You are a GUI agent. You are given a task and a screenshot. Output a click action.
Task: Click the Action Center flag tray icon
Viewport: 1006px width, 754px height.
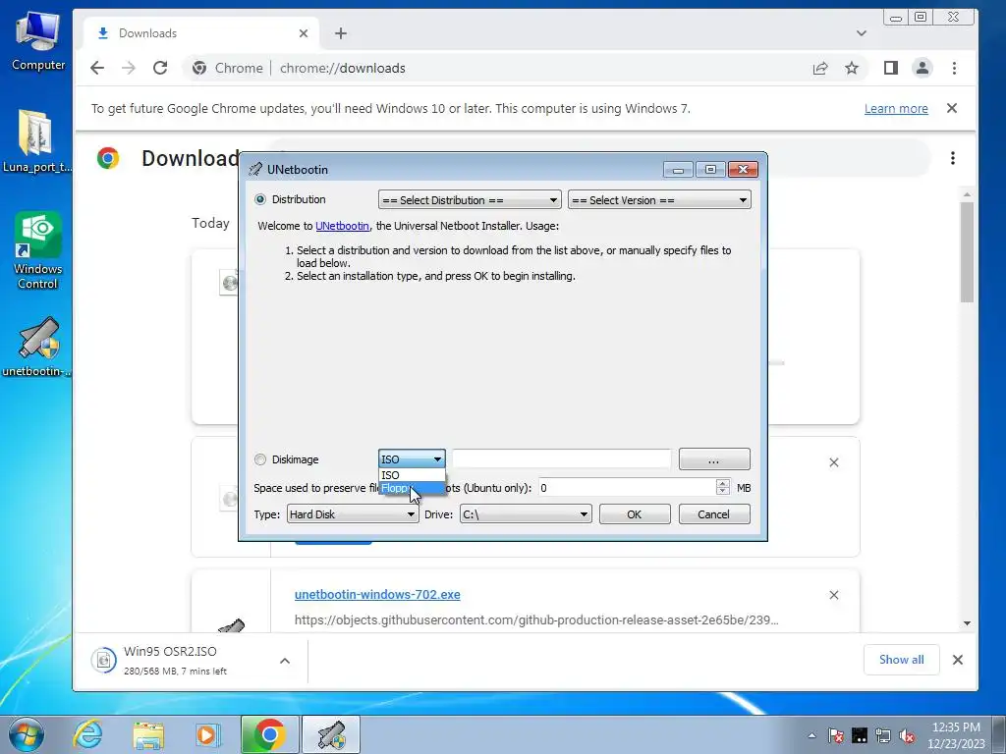835,735
